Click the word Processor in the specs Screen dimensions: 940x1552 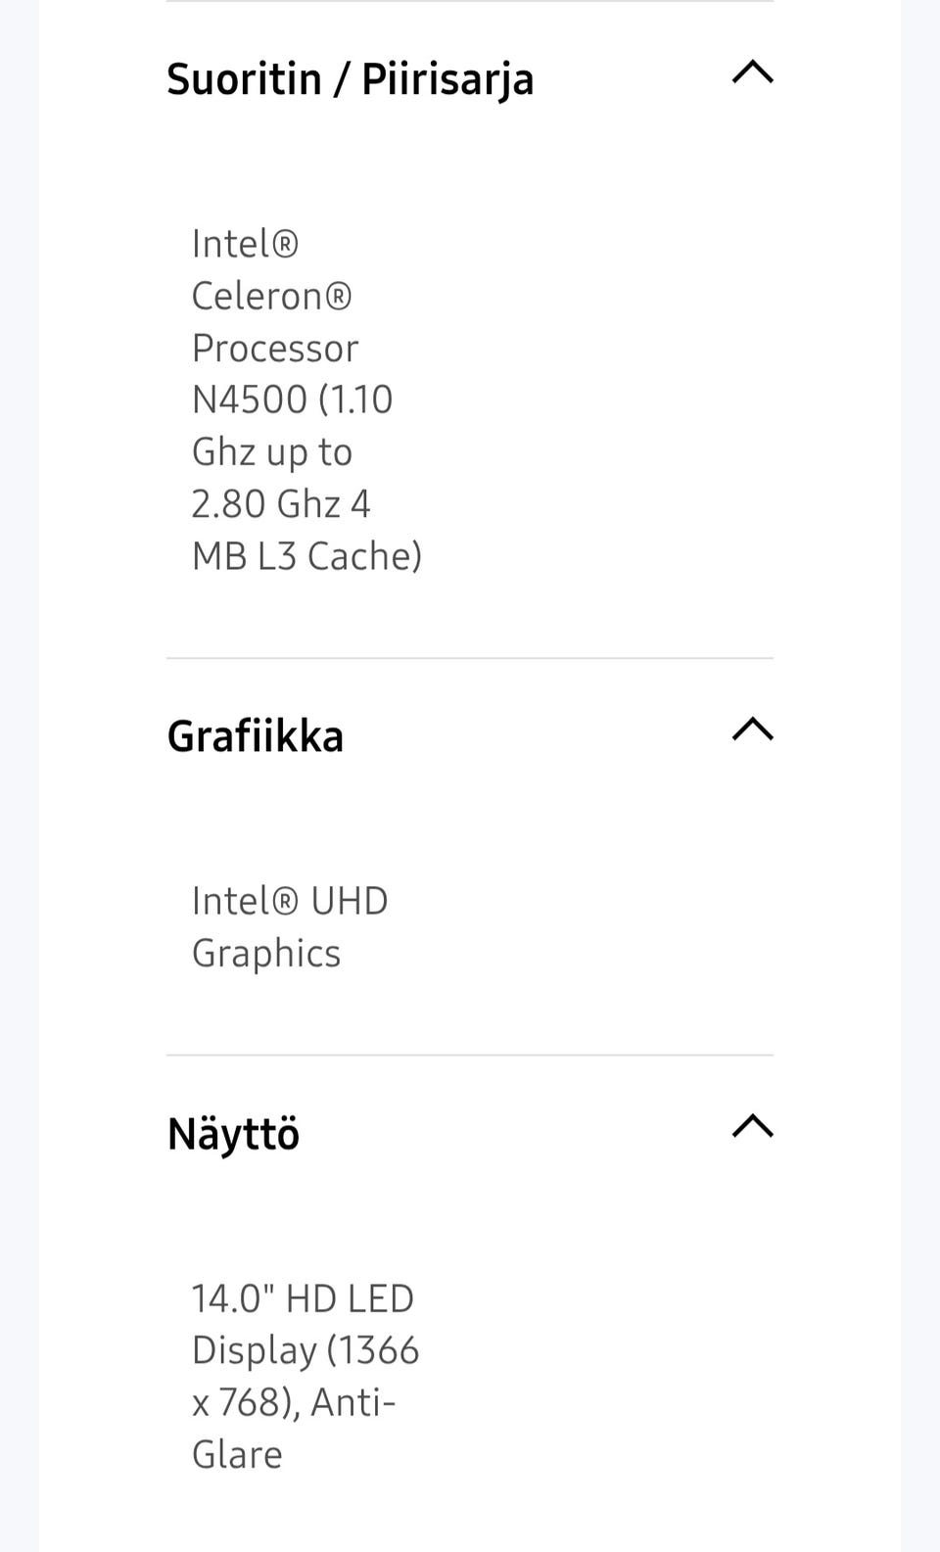point(275,348)
